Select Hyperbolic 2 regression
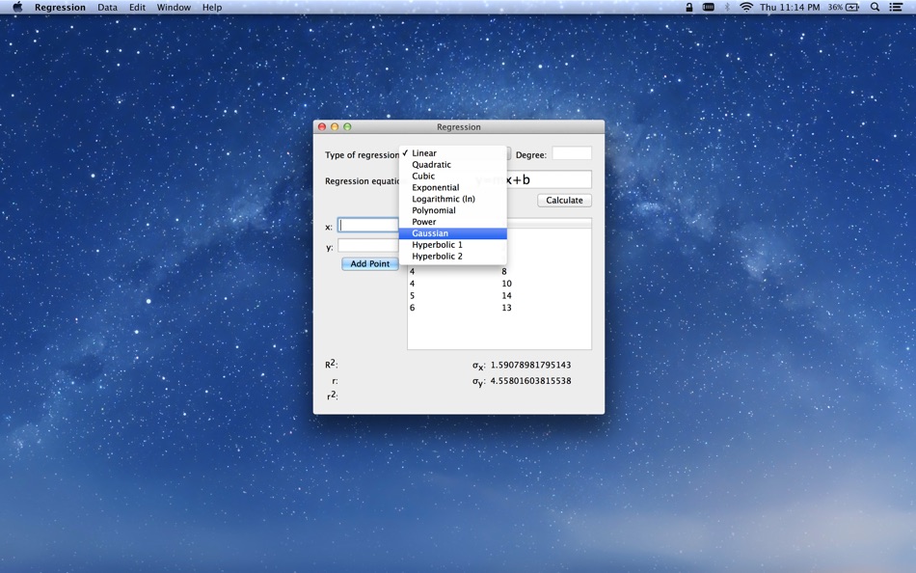The width and height of the screenshot is (916, 573). [x=453, y=256]
